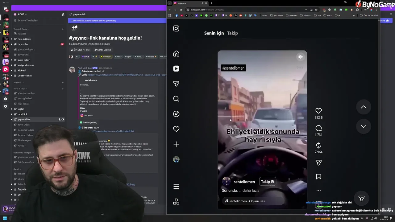395x222 pixels.
Task: Open comments on the reel
Action: (x=318, y=128)
